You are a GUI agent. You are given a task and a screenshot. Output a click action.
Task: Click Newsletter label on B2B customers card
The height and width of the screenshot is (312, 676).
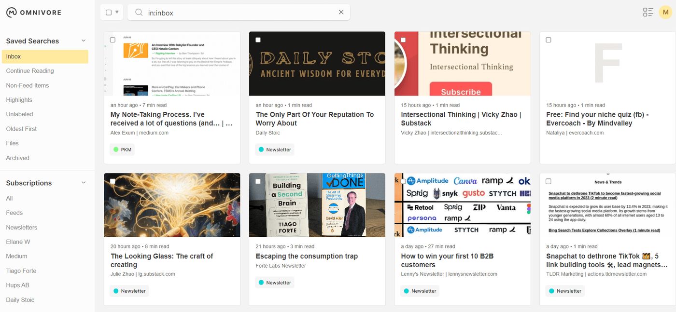(x=420, y=291)
